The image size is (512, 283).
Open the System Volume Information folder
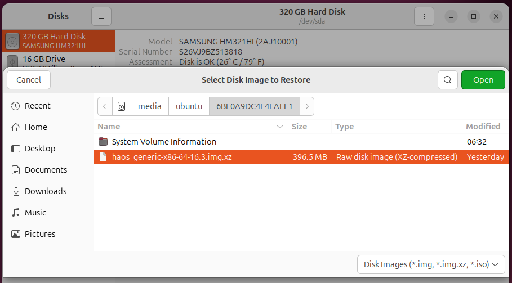[164, 142]
